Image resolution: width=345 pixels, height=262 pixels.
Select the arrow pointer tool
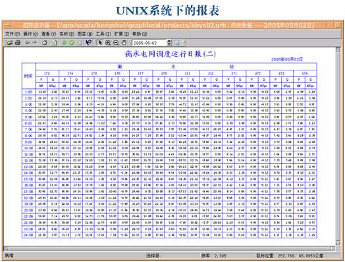(x=99, y=43)
